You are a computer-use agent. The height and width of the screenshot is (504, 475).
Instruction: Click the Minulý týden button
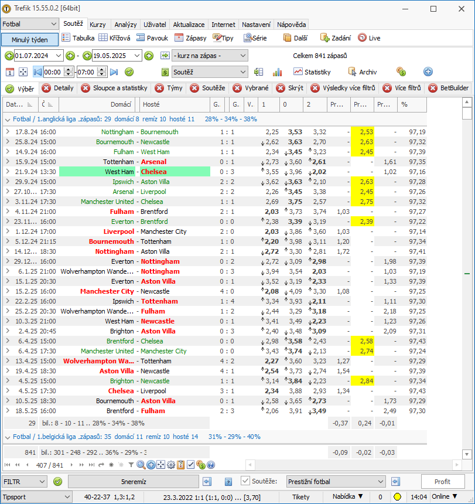coord(30,40)
